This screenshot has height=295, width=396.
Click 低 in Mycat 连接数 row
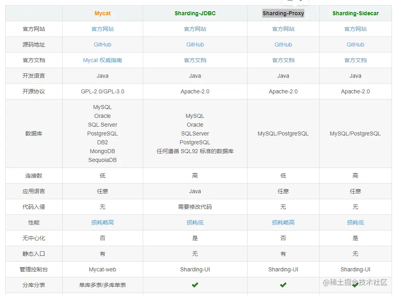103,176
